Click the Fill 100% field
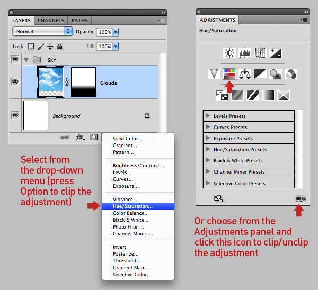 pos(104,46)
